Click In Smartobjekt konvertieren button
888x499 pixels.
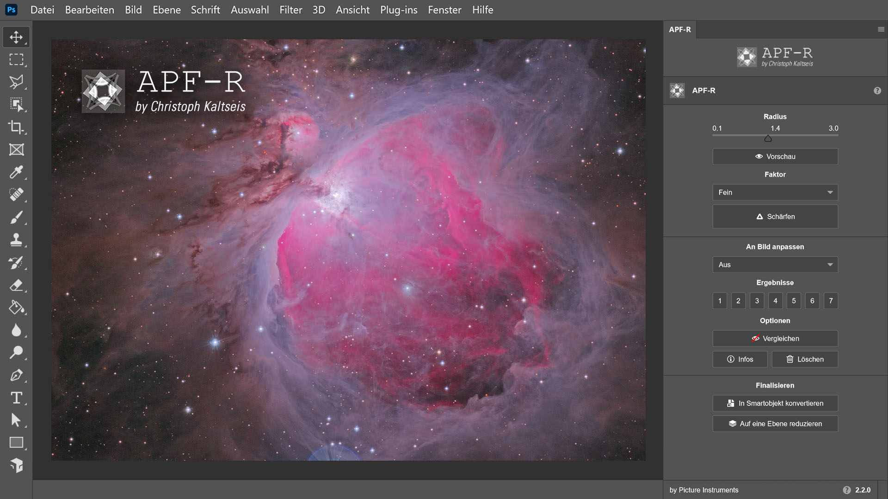click(775, 403)
